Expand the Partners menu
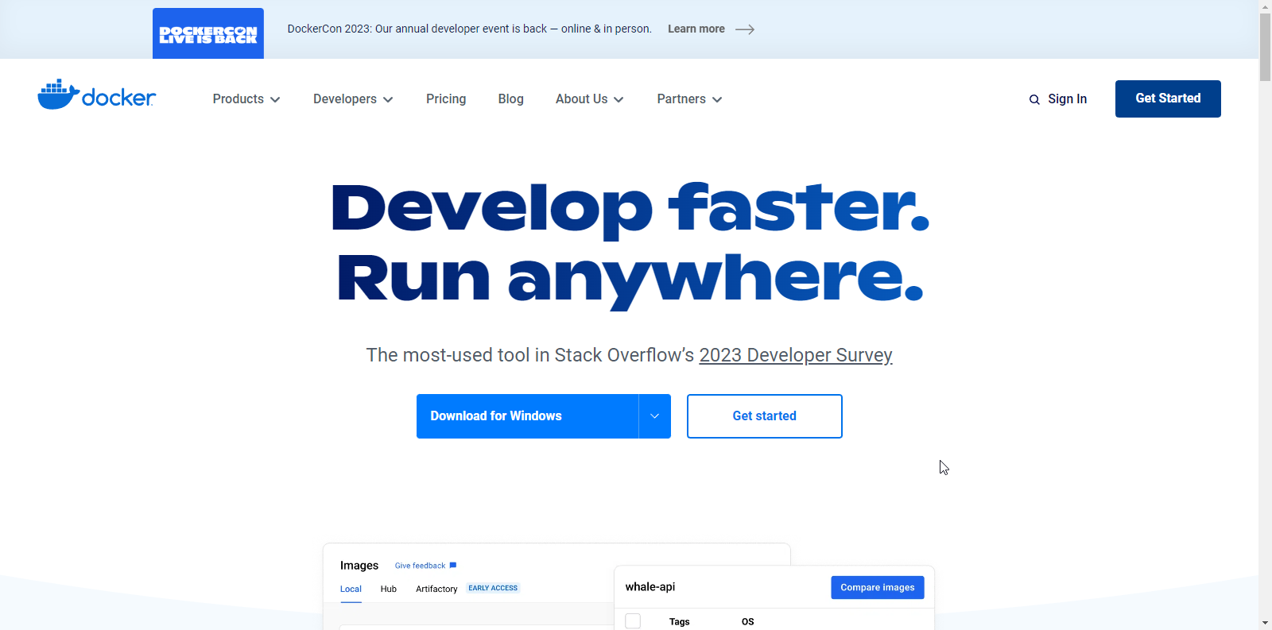1272x630 pixels. tap(689, 99)
